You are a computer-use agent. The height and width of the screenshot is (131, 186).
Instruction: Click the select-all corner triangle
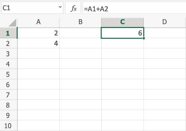[x=13, y=23]
